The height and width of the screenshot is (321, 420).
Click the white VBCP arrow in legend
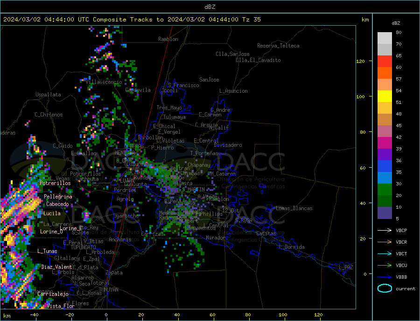click(385, 230)
